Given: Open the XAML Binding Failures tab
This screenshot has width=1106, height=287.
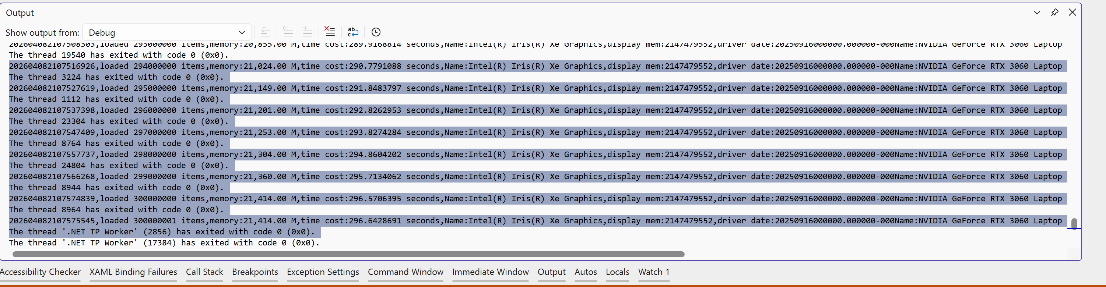Looking at the screenshot, I should [x=133, y=272].
